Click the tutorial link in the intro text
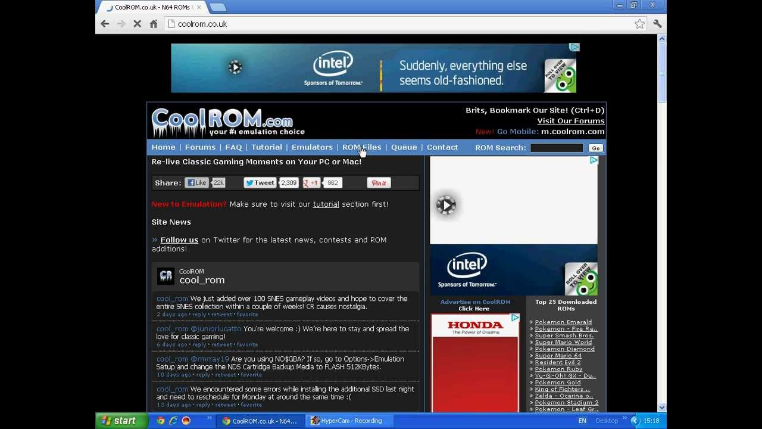This screenshot has width=762, height=429. click(326, 204)
